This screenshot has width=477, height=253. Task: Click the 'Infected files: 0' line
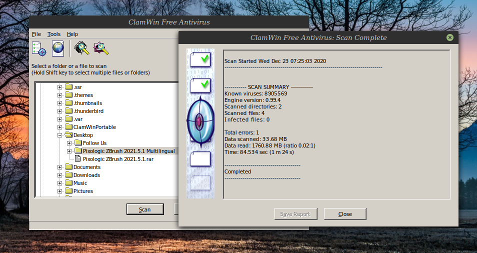coord(246,119)
